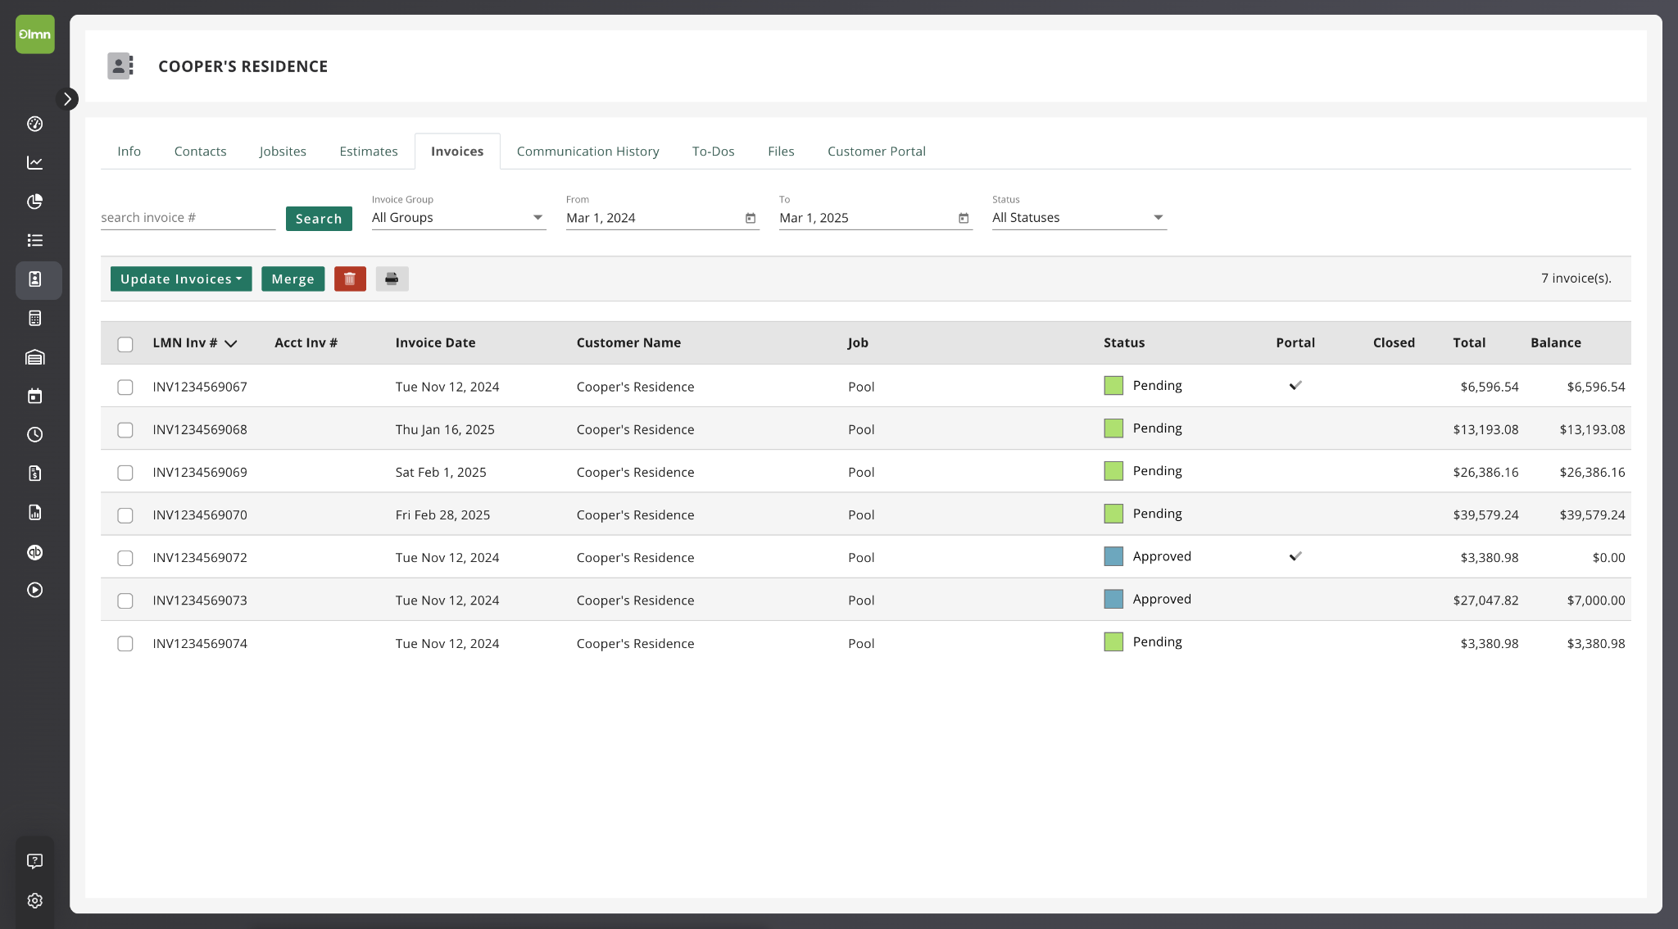Viewport: 1678px width, 929px height.
Task: Click the Invoice Date column header
Action: click(x=435, y=342)
